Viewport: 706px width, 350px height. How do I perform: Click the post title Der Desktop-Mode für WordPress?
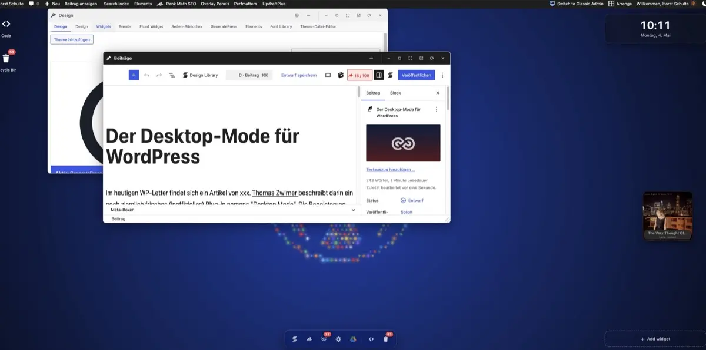pyautogui.click(x=202, y=146)
